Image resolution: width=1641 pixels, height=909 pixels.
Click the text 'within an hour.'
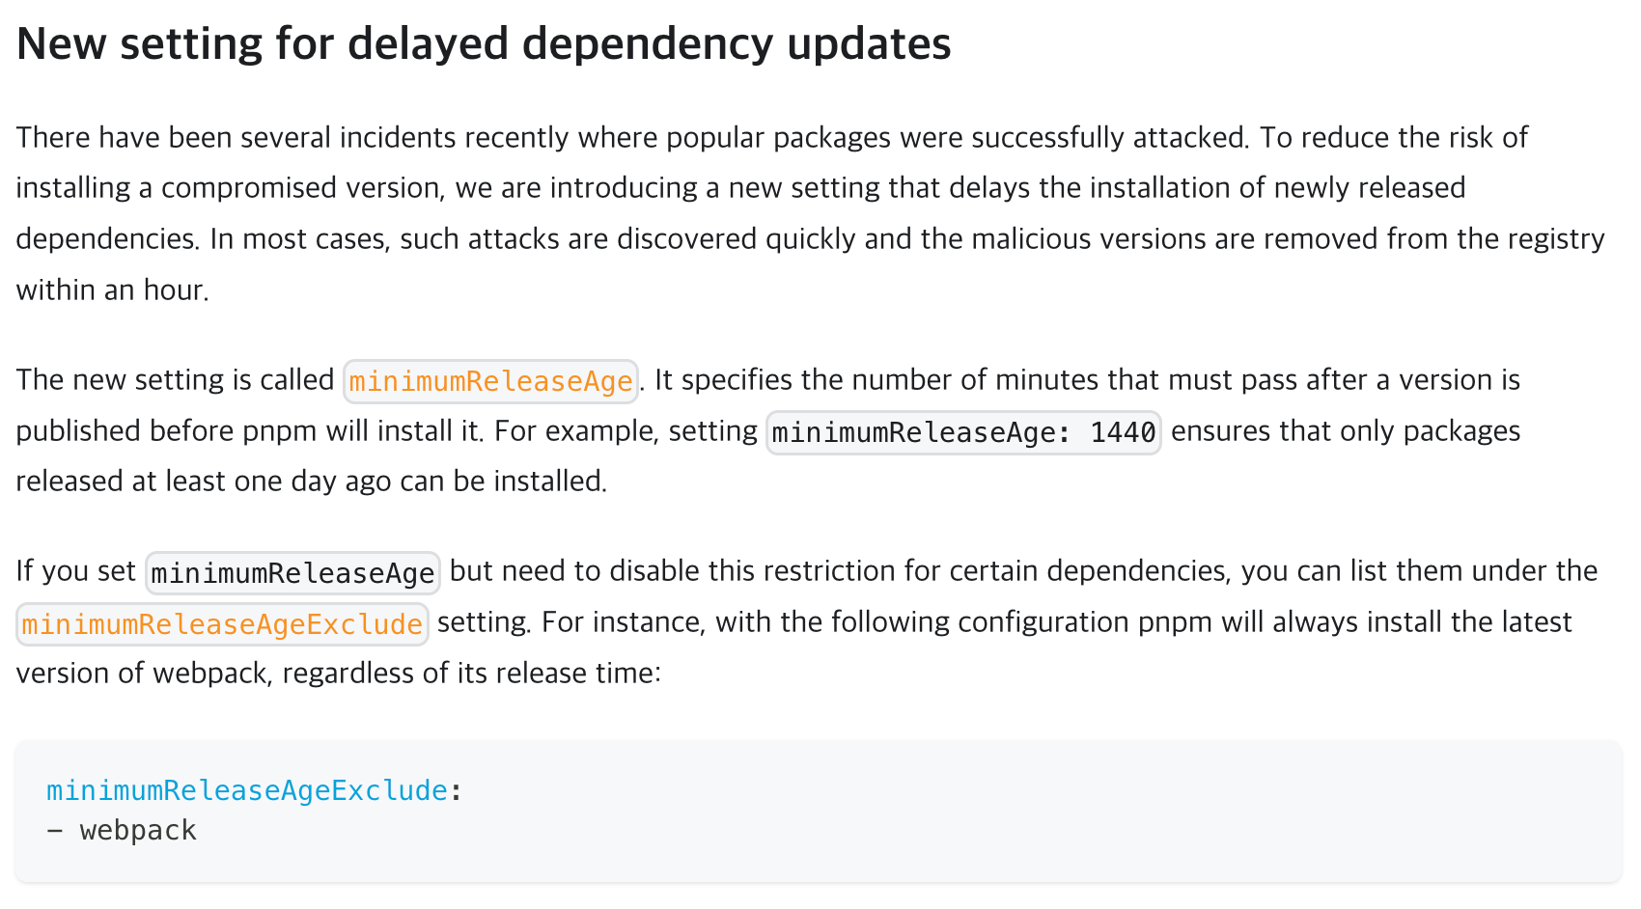[112, 289]
